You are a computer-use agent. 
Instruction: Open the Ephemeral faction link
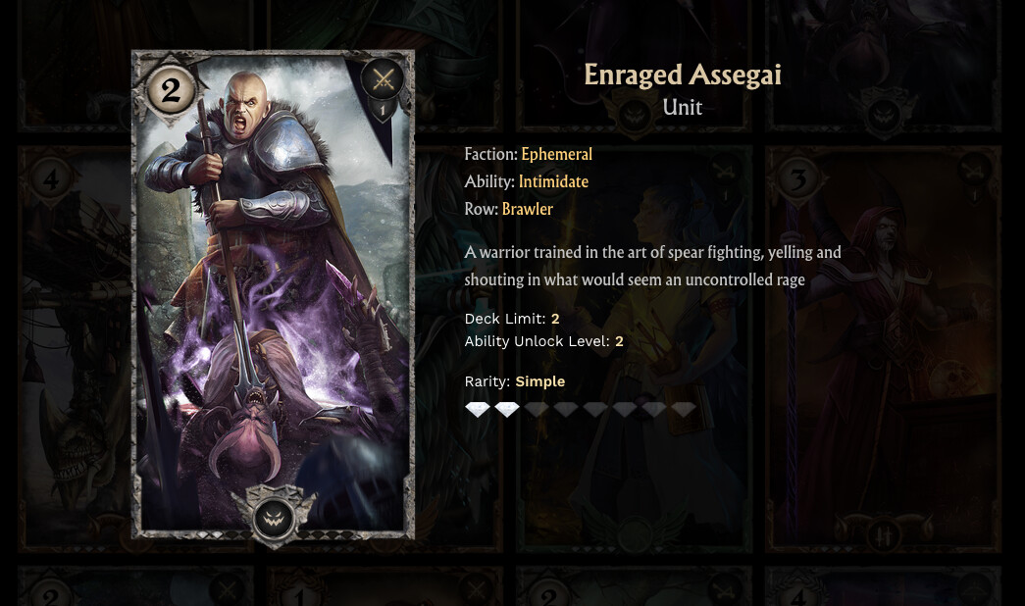(x=557, y=154)
